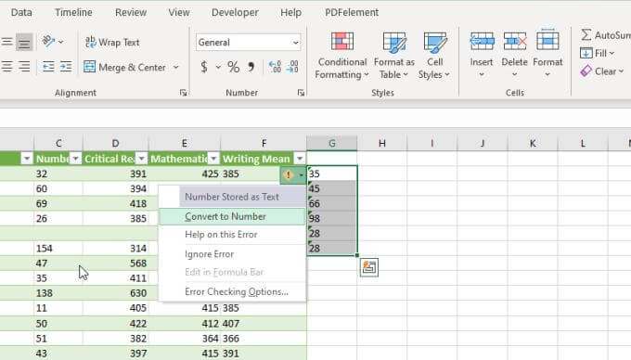This screenshot has height=360, width=631.
Task: Open the Paste Options smart tag
Action: pos(369,267)
